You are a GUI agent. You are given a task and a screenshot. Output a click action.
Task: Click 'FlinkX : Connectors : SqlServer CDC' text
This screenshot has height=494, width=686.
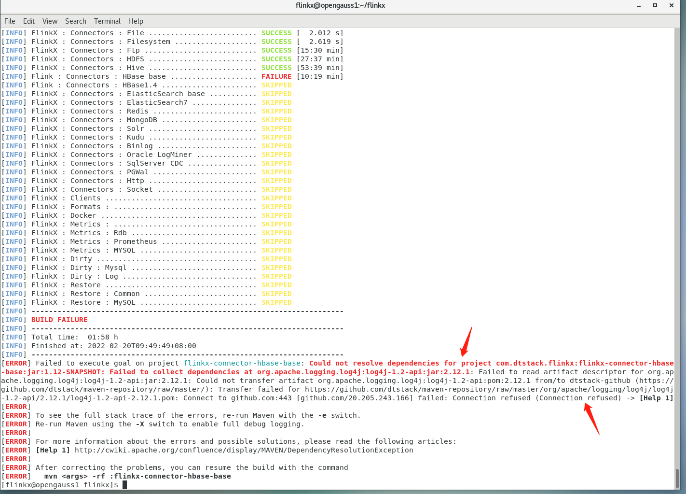click(x=107, y=163)
